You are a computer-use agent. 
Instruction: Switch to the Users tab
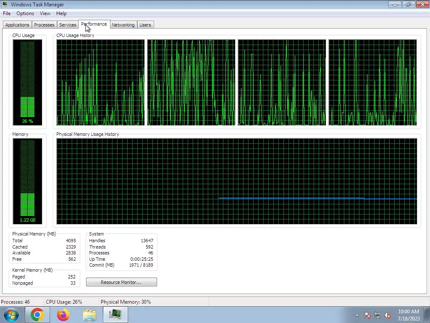(x=145, y=25)
